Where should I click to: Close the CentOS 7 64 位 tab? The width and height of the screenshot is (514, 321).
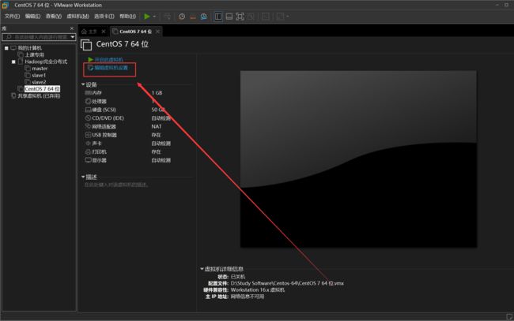[157, 32]
